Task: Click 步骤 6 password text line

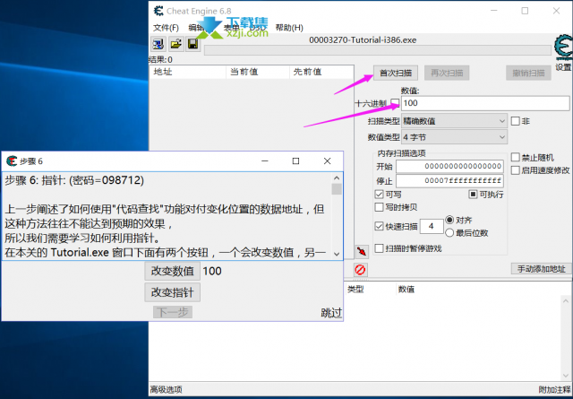Action: click(x=74, y=180)
